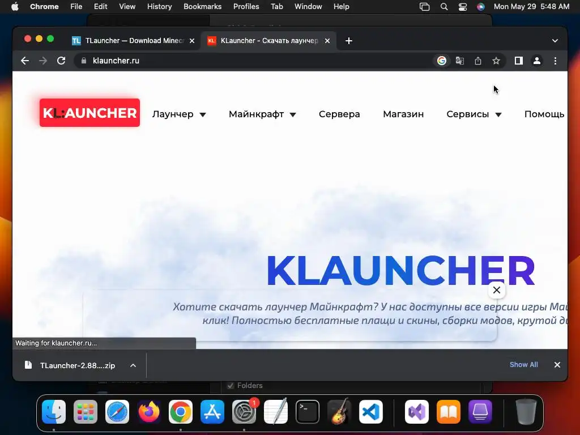This screenshot has height=435, width=580.
Task: Share this page using share icon
Action: [478, 61]
